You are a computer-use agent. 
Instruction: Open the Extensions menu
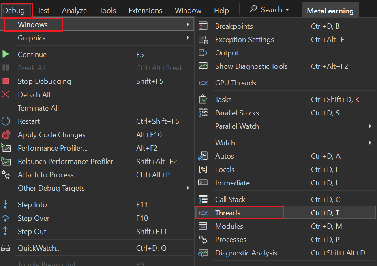145,11
